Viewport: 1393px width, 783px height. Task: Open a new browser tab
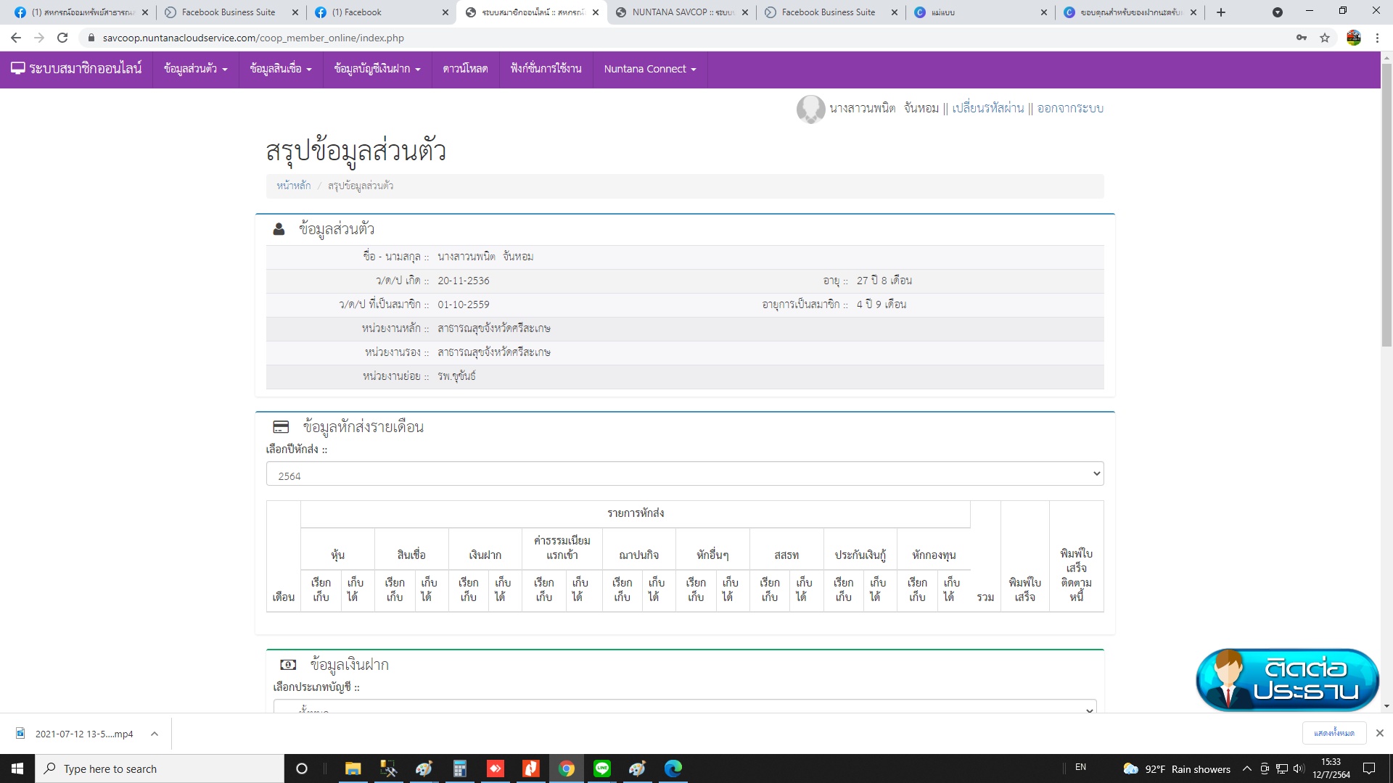coord(1221,12)
